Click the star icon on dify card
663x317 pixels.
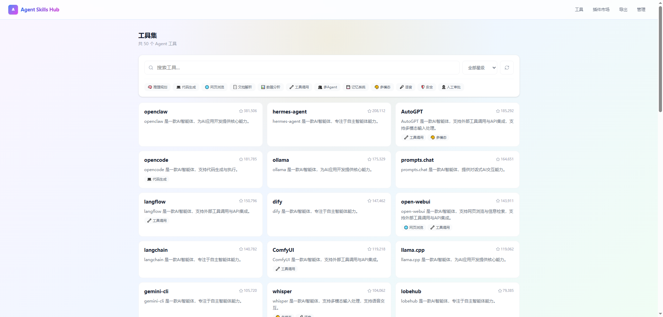[x=369, y=201]
